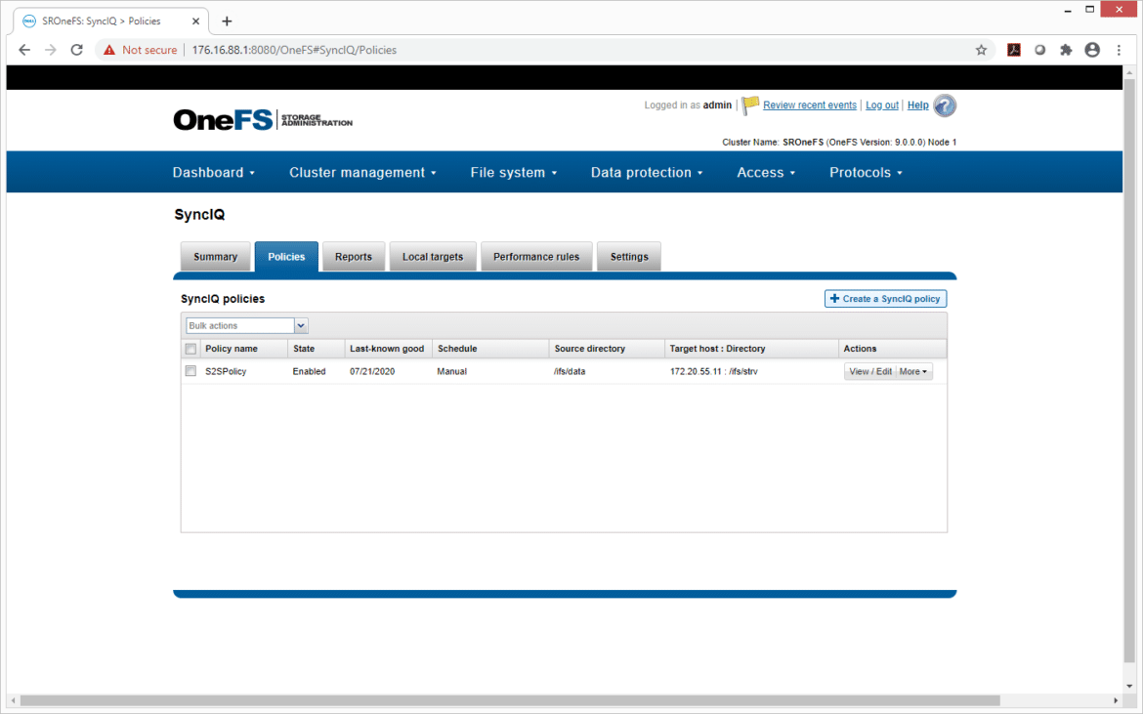1143x714 pixels.
Task: Click the round gray extension icon
Action: click(1039, 50)
